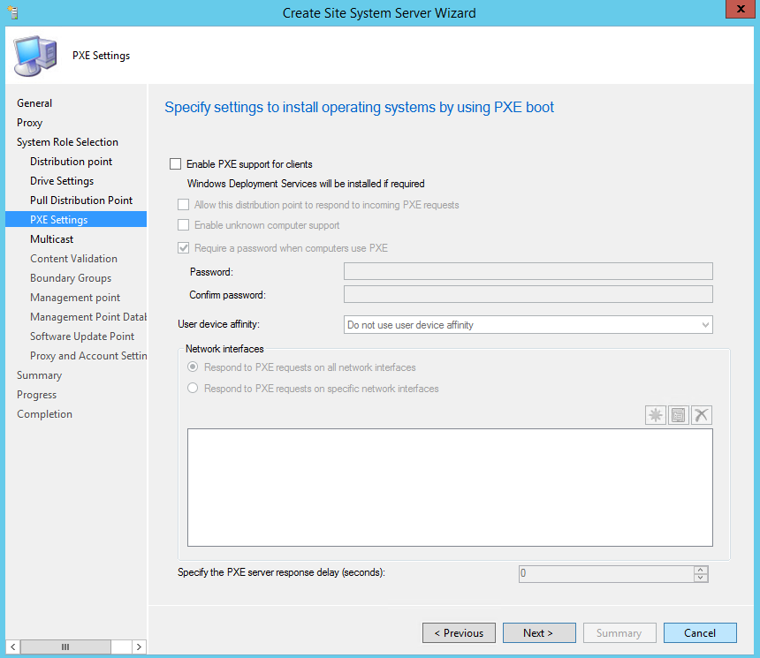Image resolution: width=760 pixels, height=658 pixels.
Task: Decrease the PXE response delay spinner down arrow
Action: point(701,578)
